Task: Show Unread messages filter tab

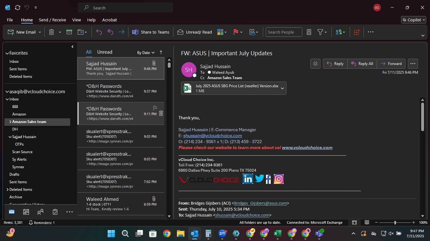Action: click(105, 52)
